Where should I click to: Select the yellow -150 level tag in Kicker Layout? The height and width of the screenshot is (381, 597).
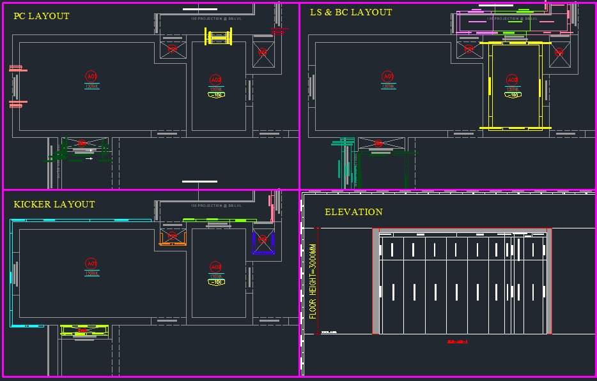pos(216,281)
